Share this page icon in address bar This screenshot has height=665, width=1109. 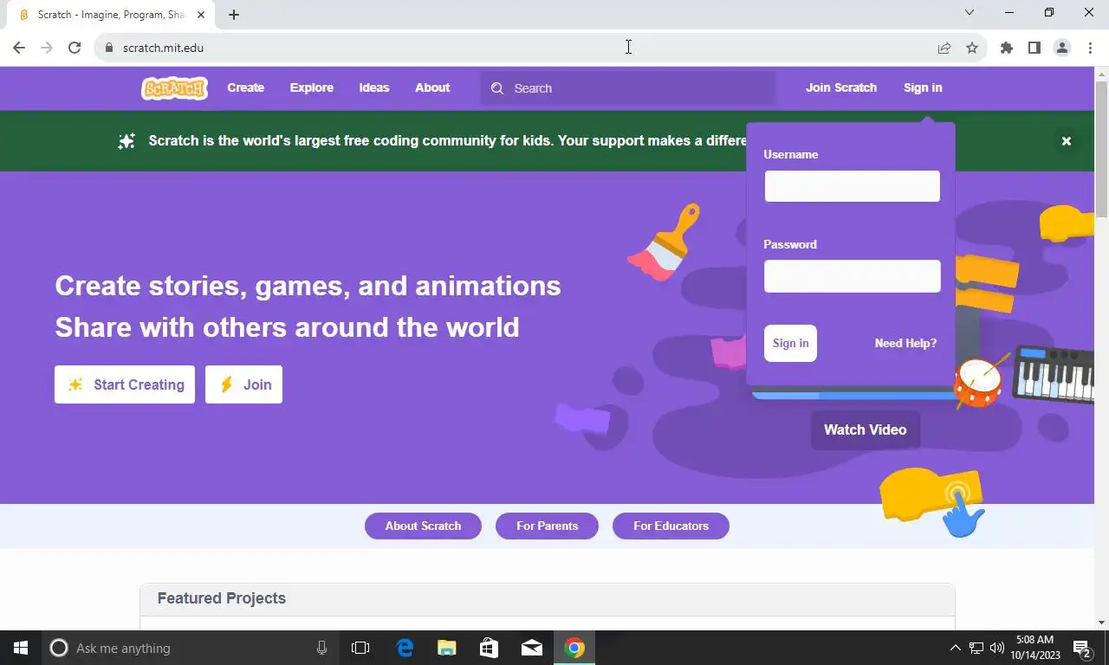(944, 48)
